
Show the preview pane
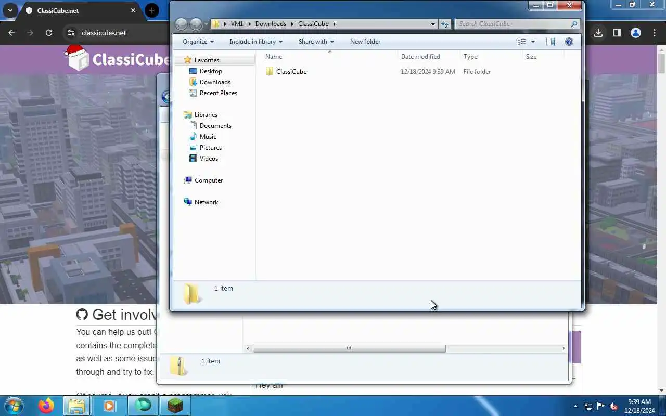pyautogui.click(x=550, y=42)
